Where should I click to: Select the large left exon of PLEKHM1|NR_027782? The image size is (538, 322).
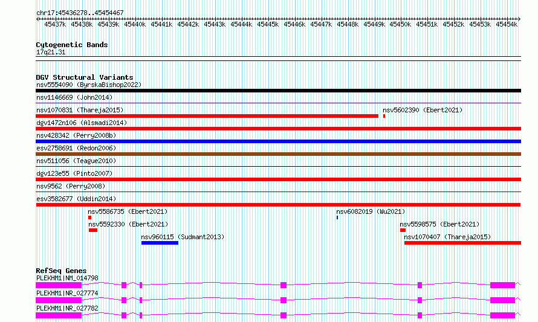click(x=59, y=315)
